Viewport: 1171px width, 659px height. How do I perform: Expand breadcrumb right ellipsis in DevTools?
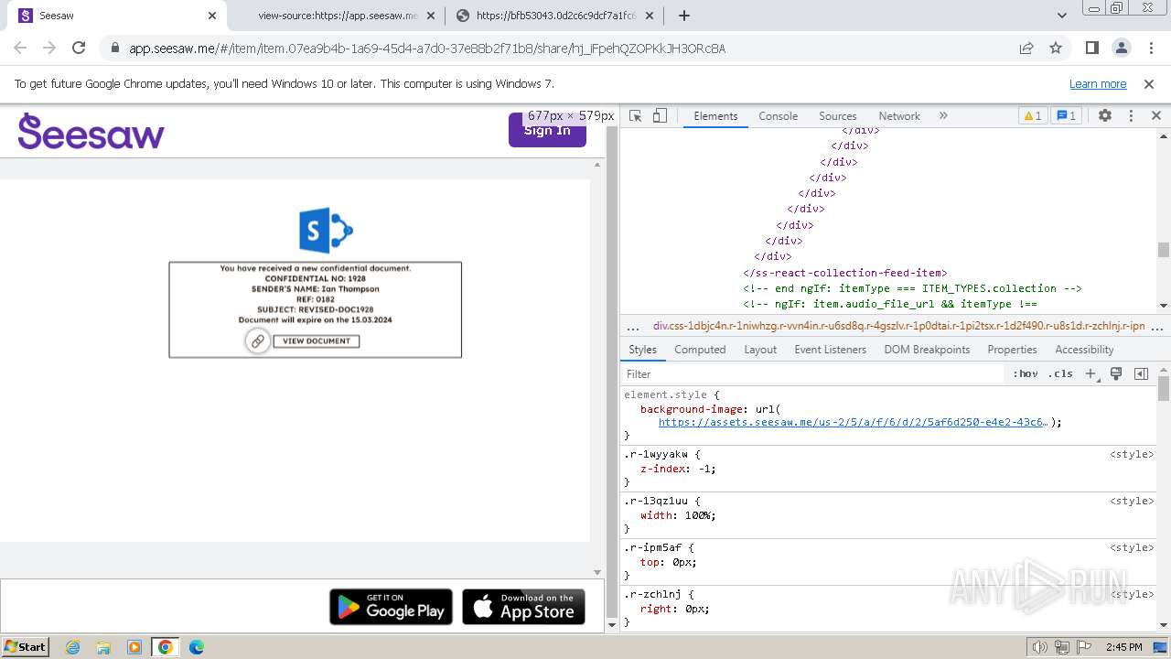(x=1157, y=327)
